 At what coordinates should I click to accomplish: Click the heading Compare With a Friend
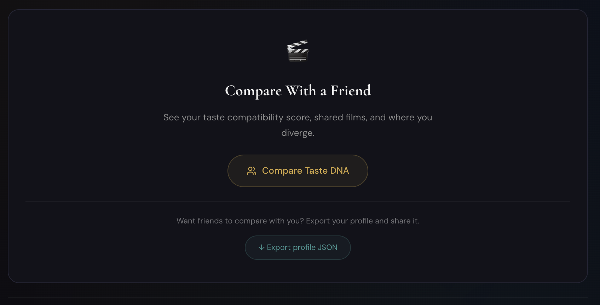(298, 91)
